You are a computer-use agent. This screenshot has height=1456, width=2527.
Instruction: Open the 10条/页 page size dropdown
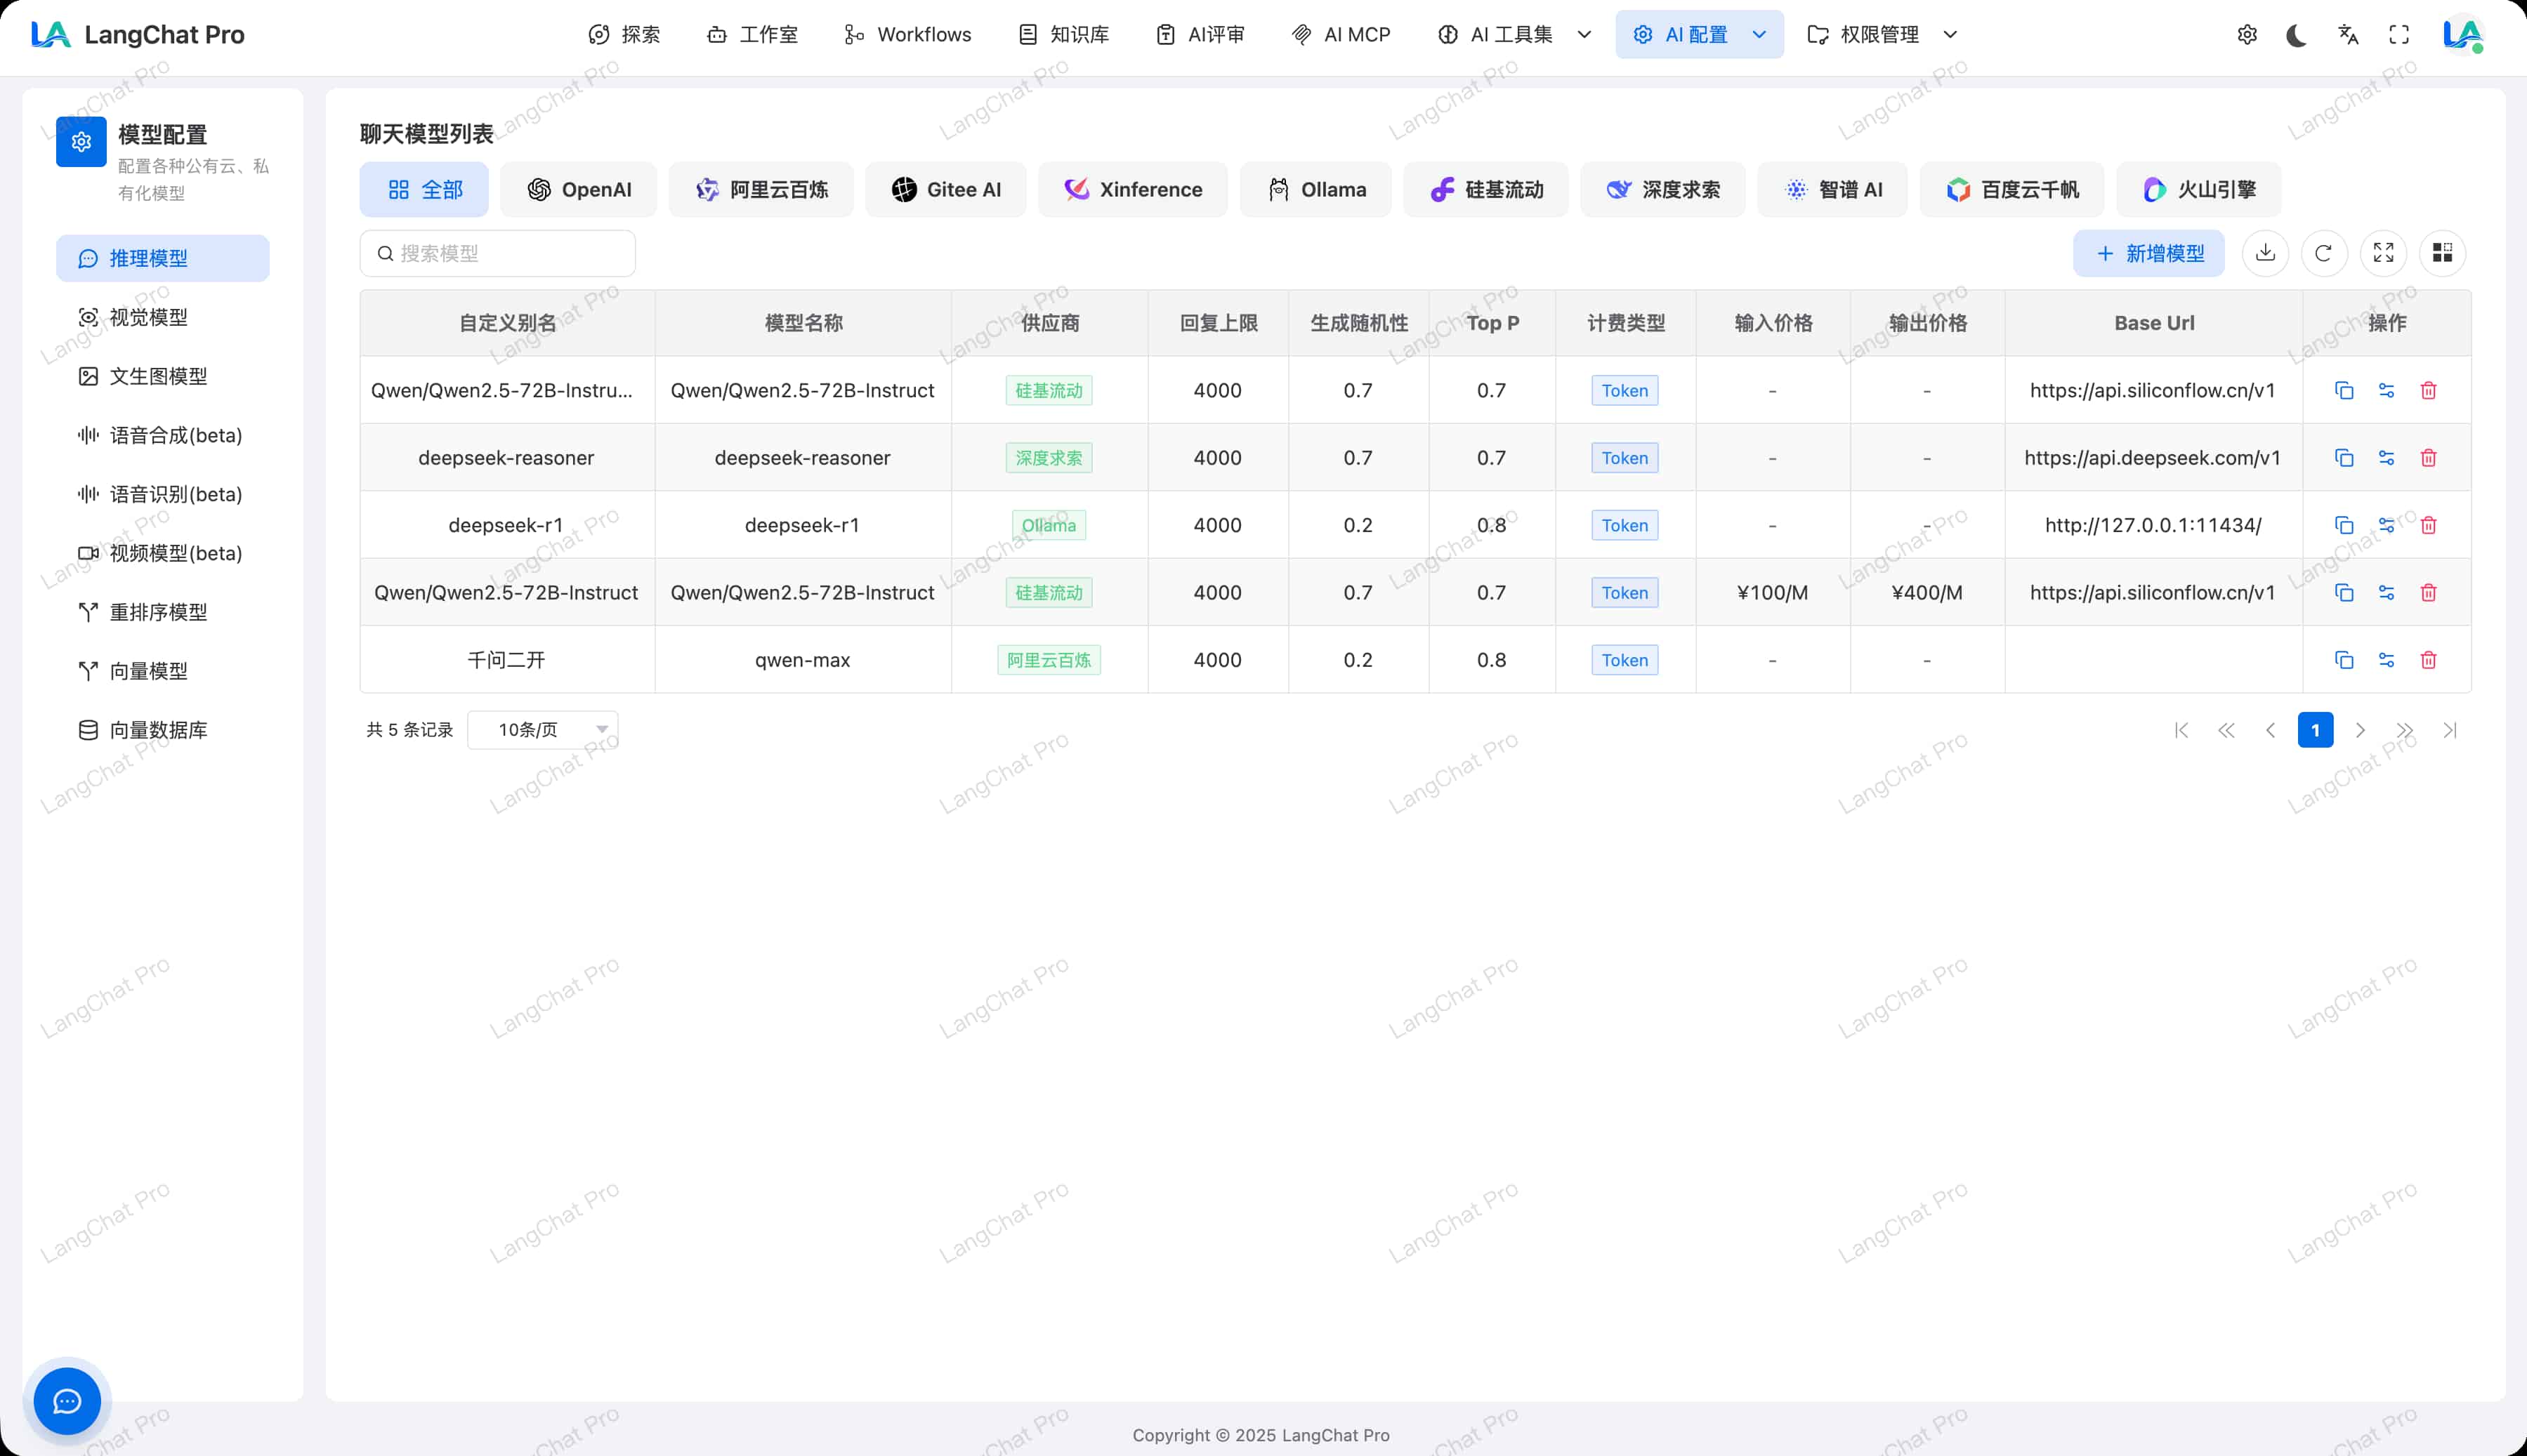pyautogui.click(x=542, y=730)
